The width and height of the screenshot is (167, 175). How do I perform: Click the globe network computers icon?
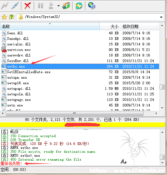point(92,6)
